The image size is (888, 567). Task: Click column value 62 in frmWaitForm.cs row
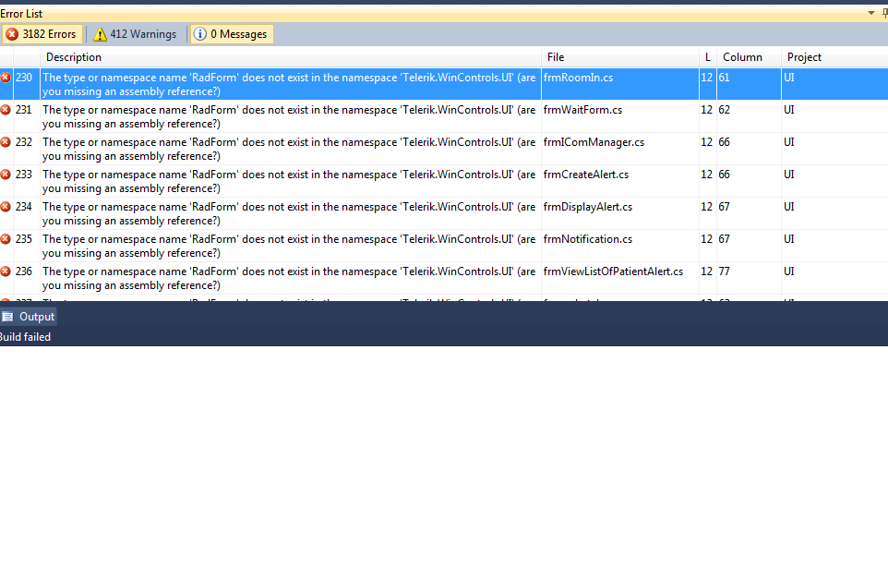click(725, 110)
